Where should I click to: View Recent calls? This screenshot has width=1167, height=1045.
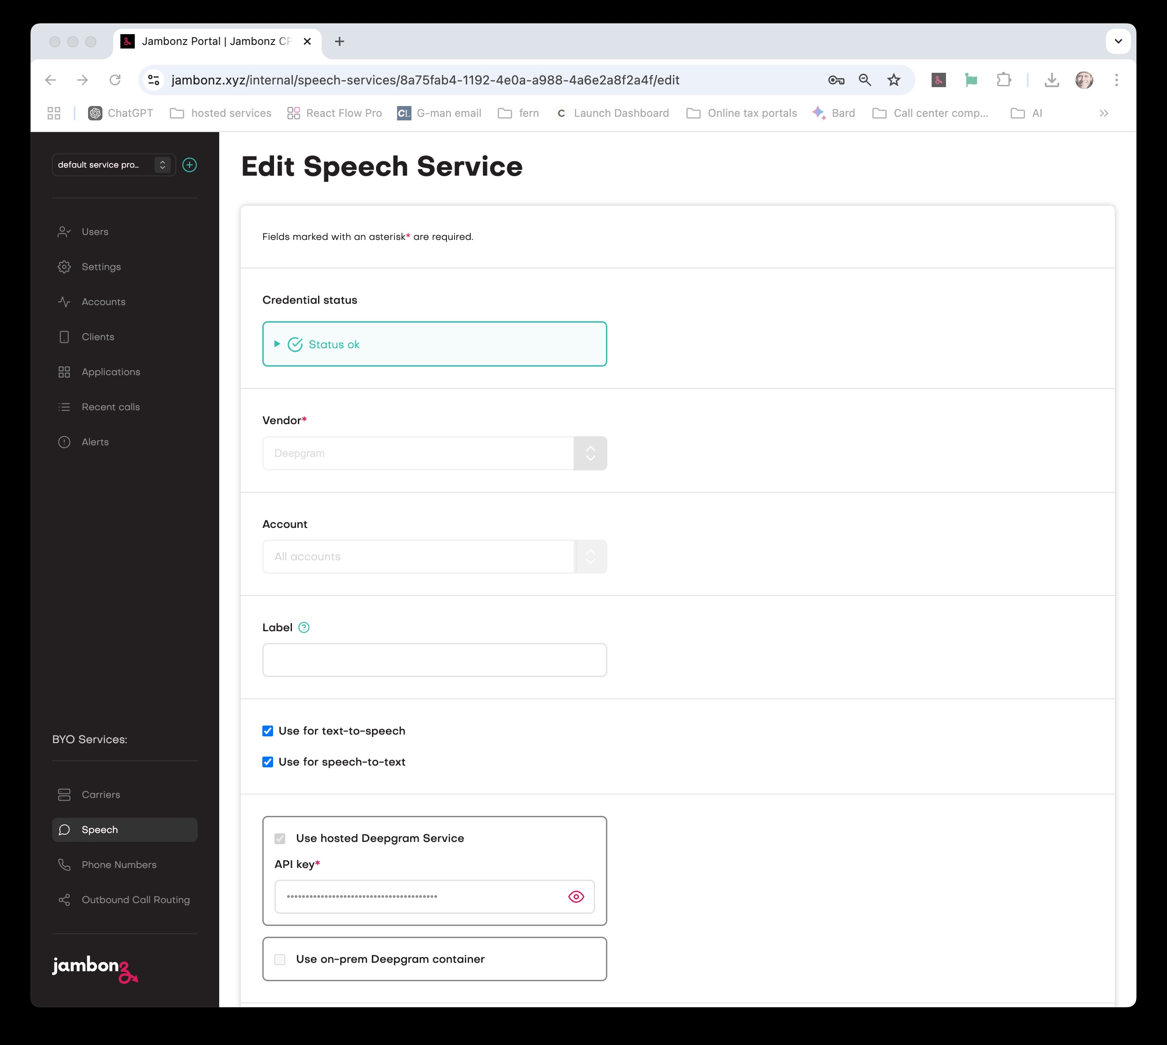coord(110,407)
